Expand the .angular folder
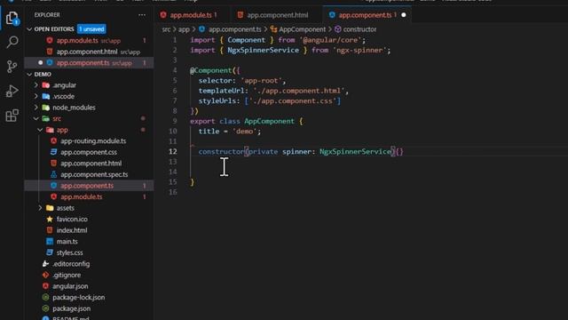 click(36, 85)
